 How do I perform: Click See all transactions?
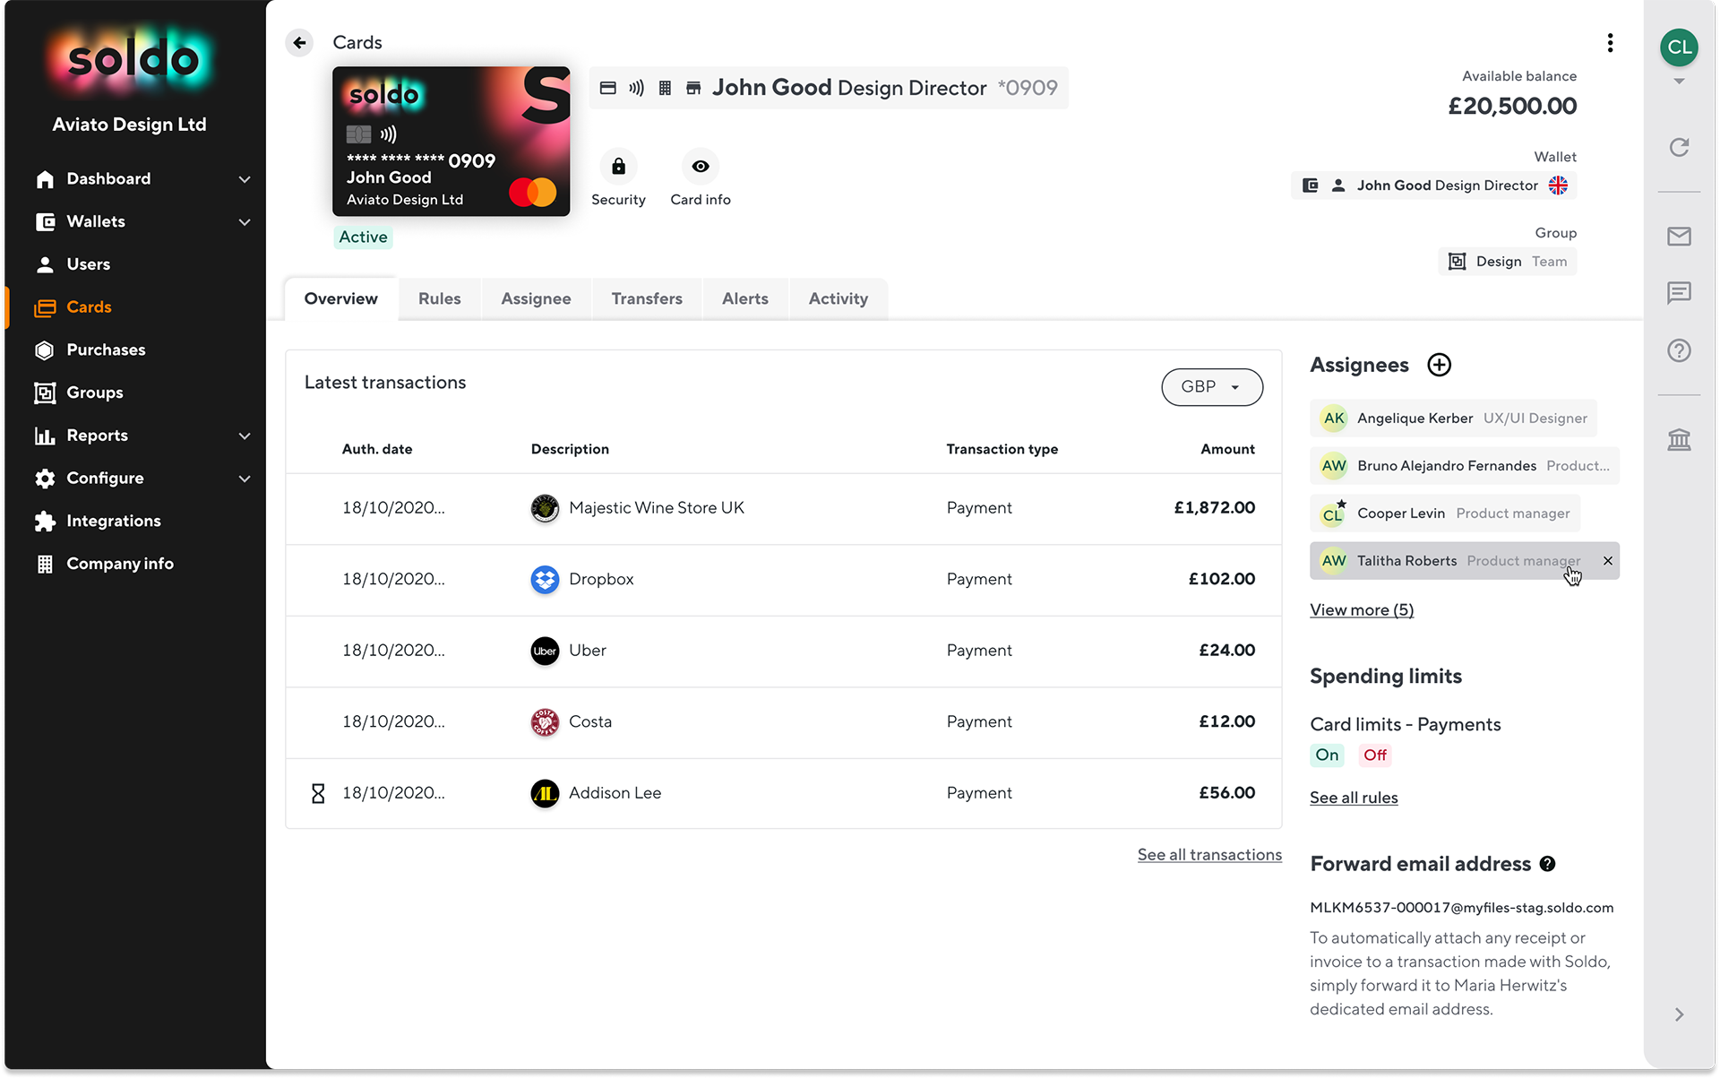1209,855
